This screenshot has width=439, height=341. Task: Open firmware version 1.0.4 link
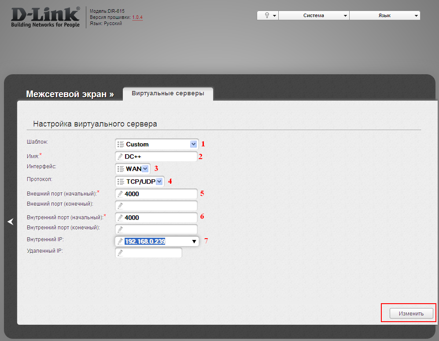(x=137, y=17)
